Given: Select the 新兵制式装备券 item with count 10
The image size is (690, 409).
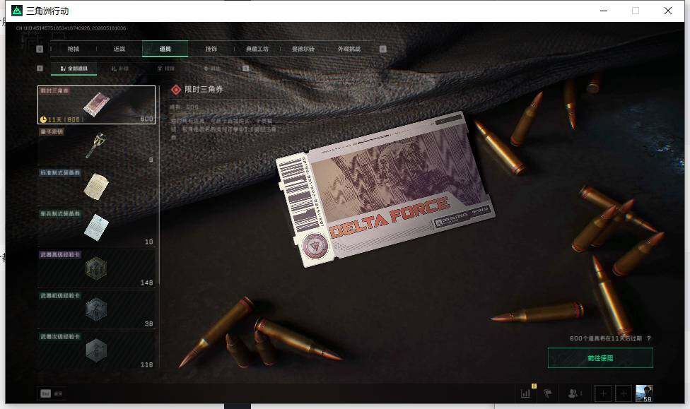Looking at the screenshot, I should coord(96,227).
